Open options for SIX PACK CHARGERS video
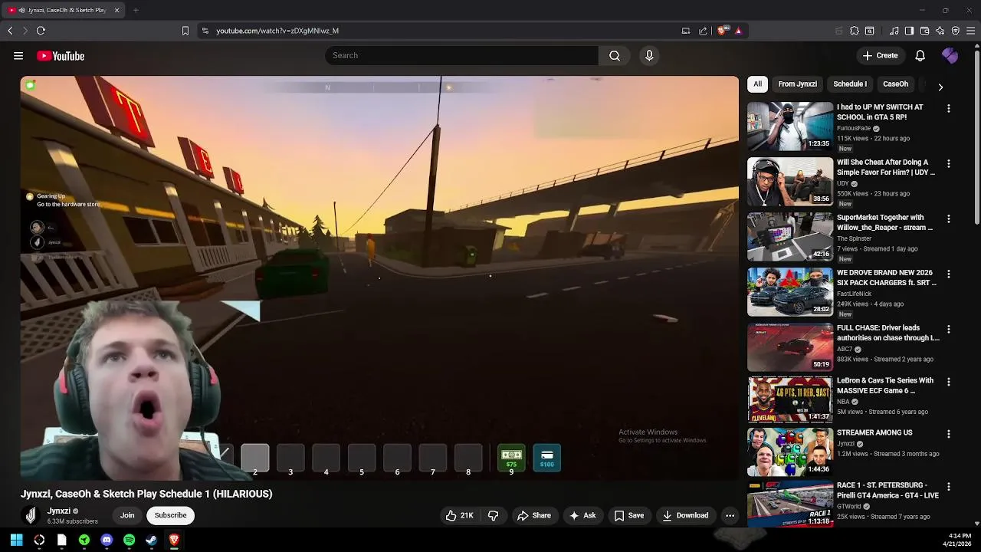The image size is (981, 552). click(949, 274)
